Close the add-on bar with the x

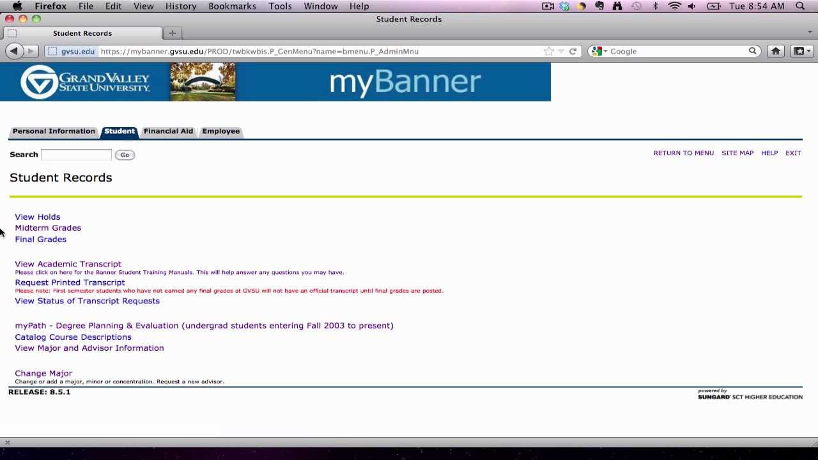click(x=8, y=442)
